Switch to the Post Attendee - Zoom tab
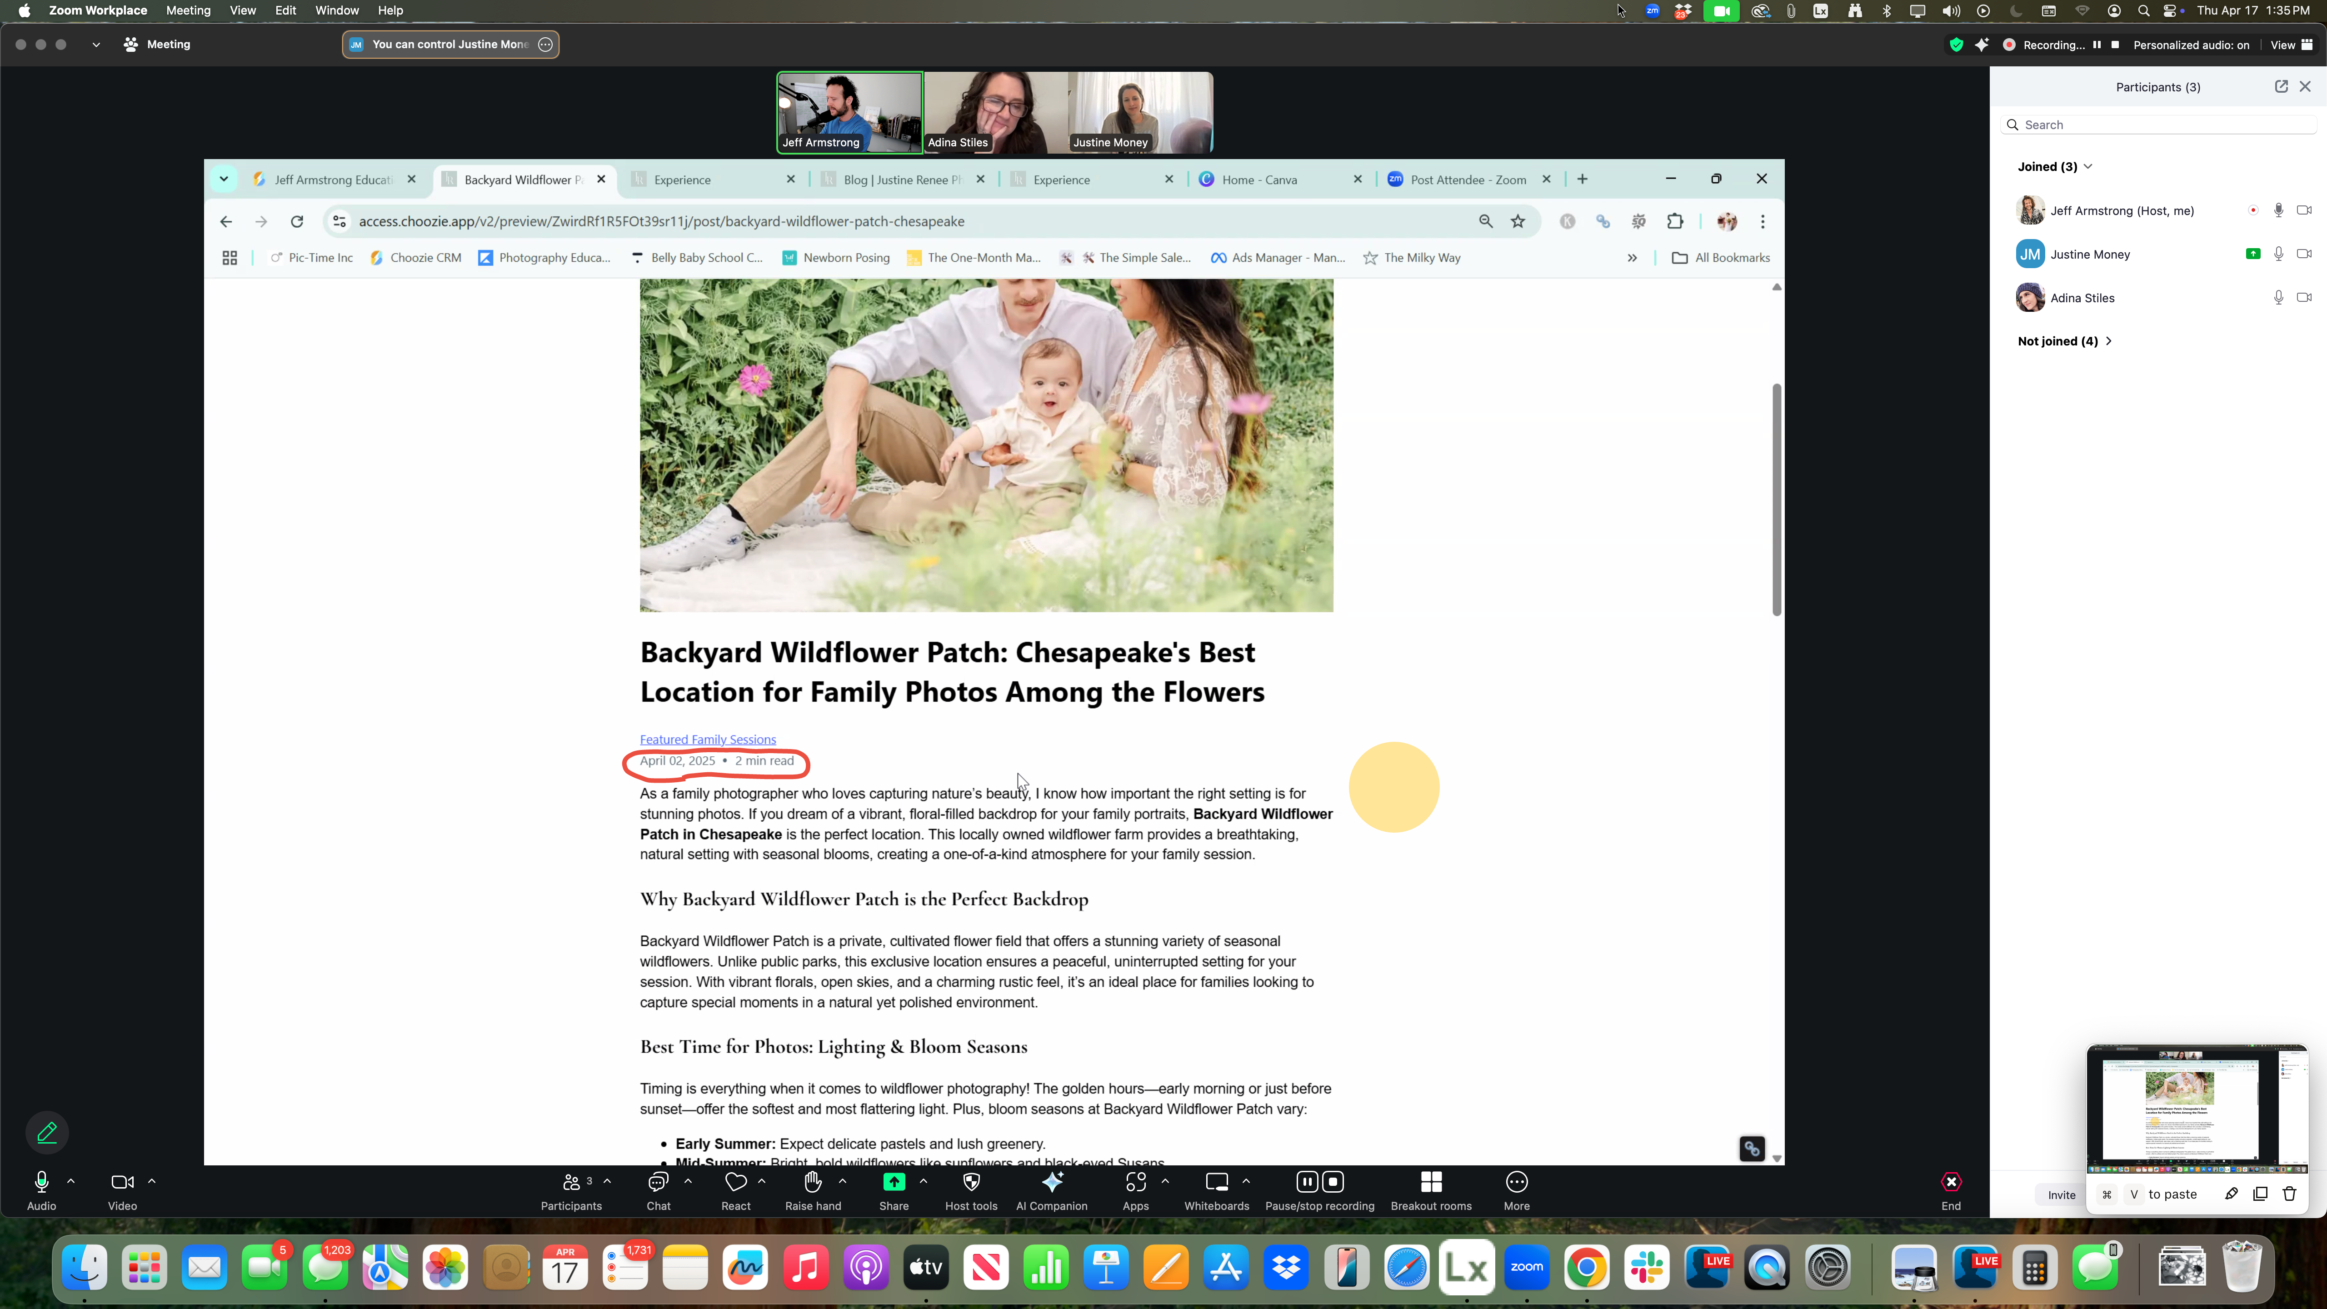The height and width of the screenshot is (1309, 2327). (1468, 179)
